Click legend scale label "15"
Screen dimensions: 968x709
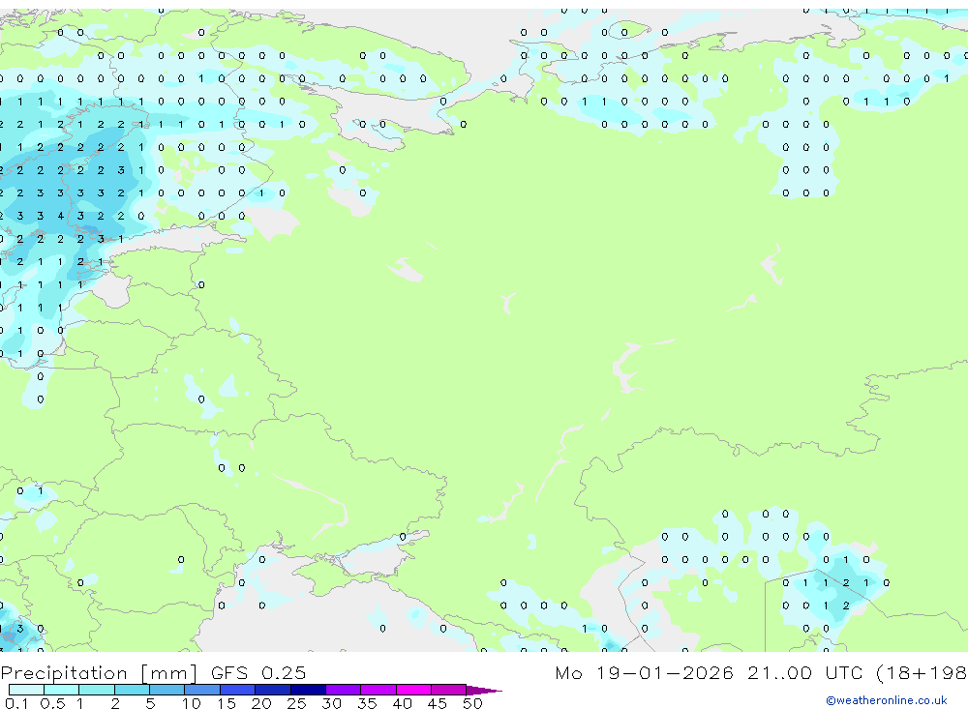[227, 703]
